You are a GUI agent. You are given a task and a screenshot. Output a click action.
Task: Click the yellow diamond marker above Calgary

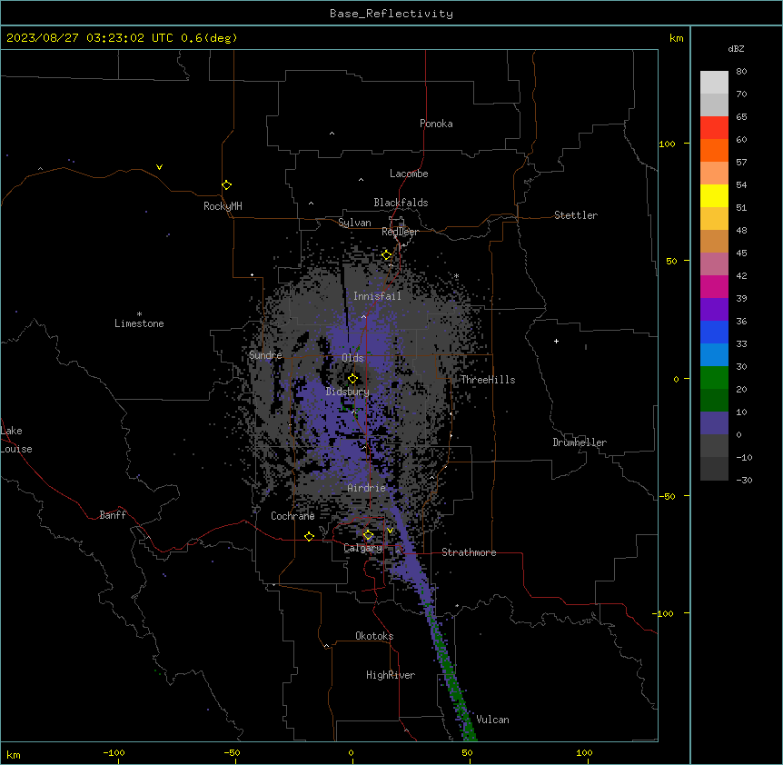pos(368,535)
